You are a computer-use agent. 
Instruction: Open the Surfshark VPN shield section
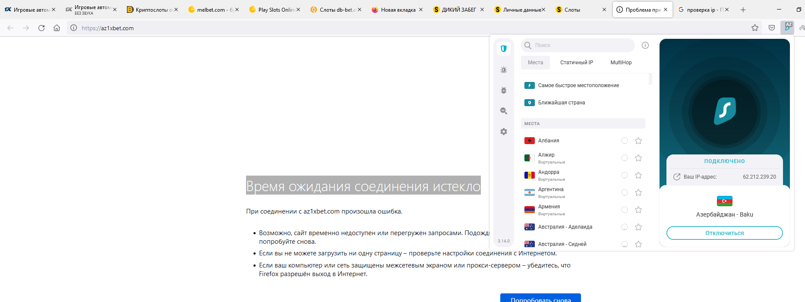click(503, 49)
